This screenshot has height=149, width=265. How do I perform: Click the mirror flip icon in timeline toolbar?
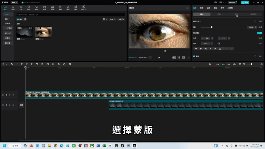[x=59, y=64]
